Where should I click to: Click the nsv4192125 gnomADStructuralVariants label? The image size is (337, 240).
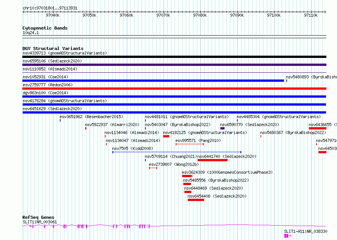pyautogui.click(x=205, y=132)
